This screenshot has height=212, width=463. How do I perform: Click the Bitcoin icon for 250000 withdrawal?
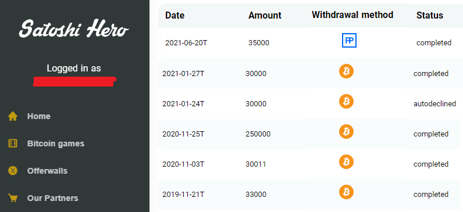346,131
